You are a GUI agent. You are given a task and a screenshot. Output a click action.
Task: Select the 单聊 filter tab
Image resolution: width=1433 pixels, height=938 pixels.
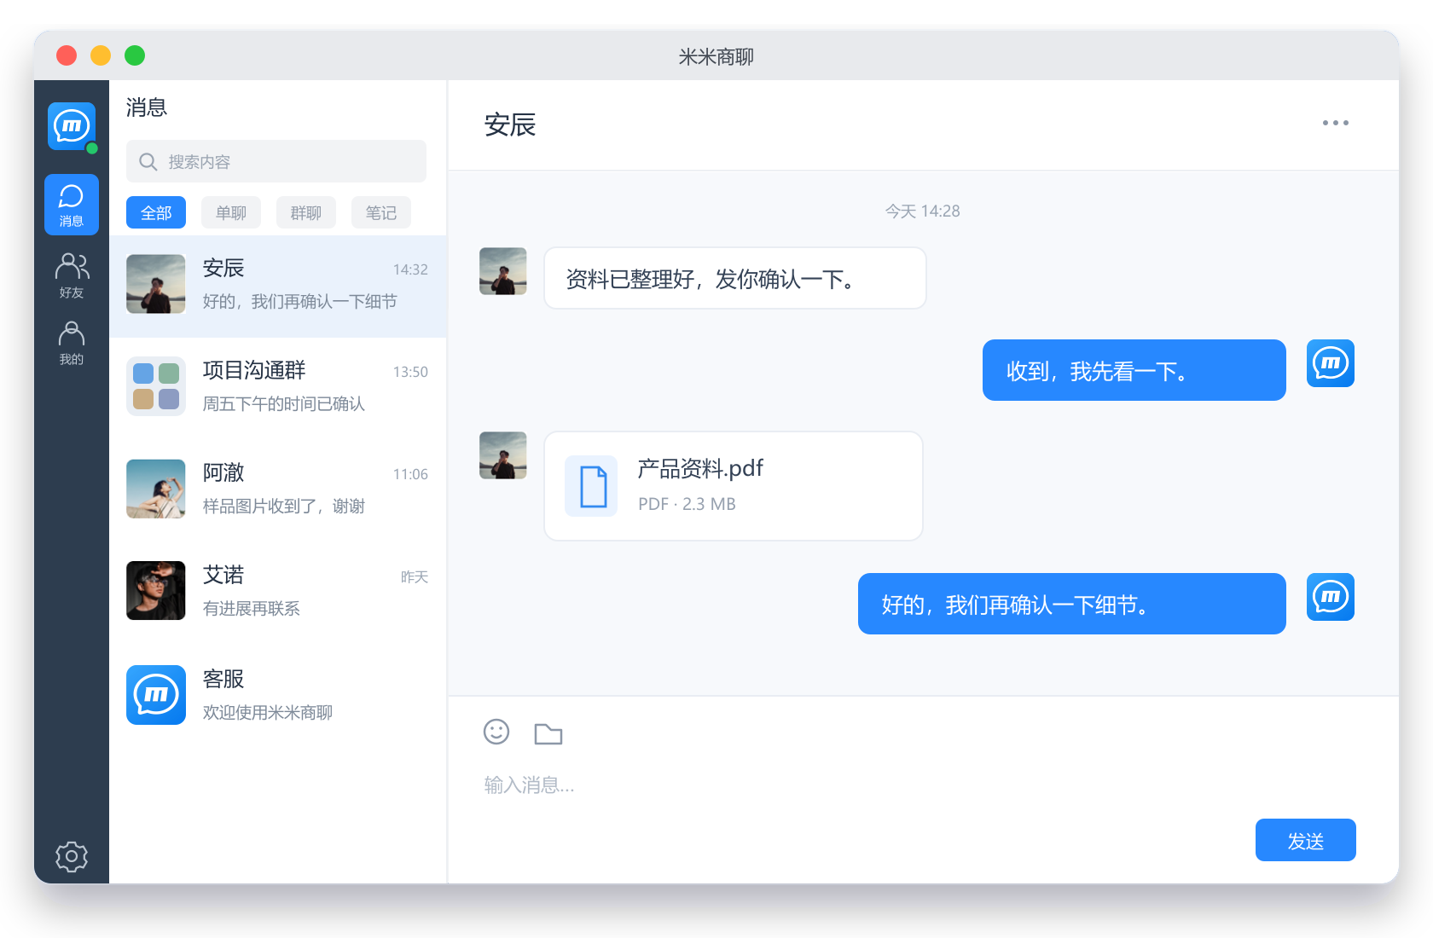click(231, 212)
